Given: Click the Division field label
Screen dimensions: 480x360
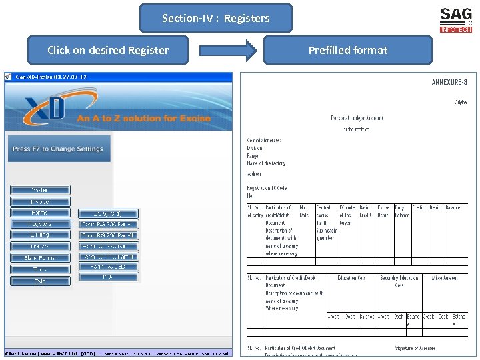Looking at the screenshot, I should coord(255,148).
